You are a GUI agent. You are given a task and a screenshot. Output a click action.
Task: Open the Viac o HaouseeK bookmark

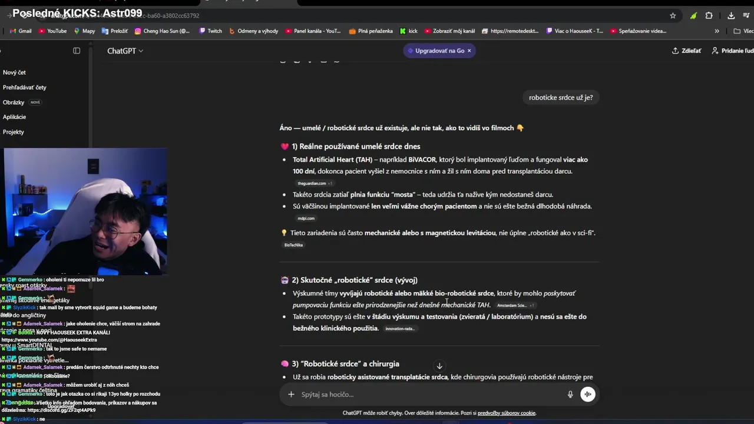[575, 31]
